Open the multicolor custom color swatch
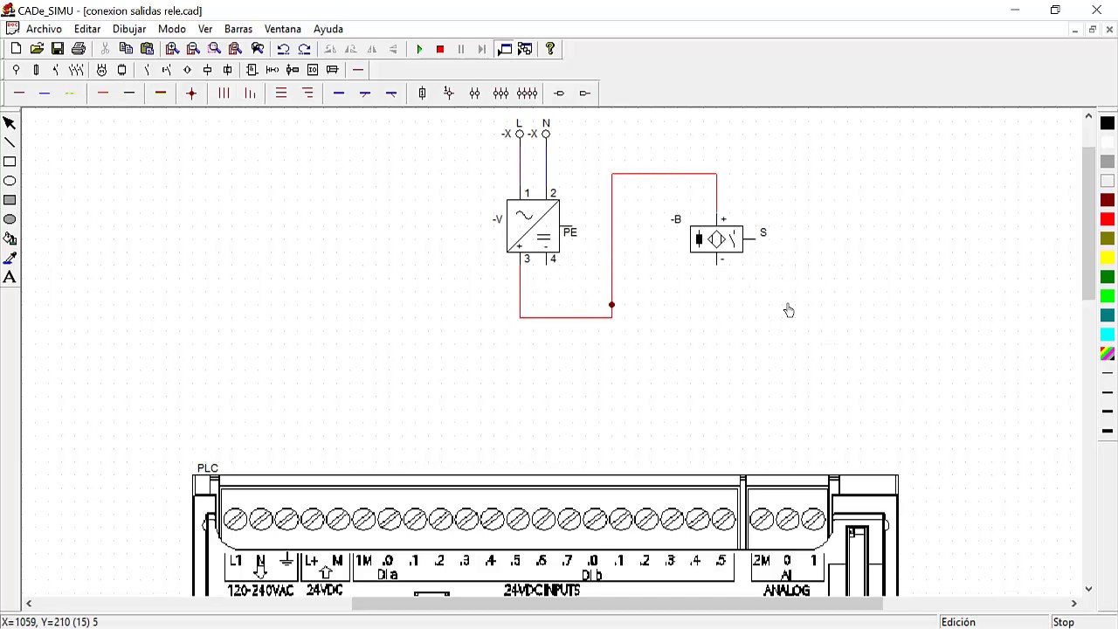The width and height of the screenshot is (1118, 629). click(x=1108, y=354)
